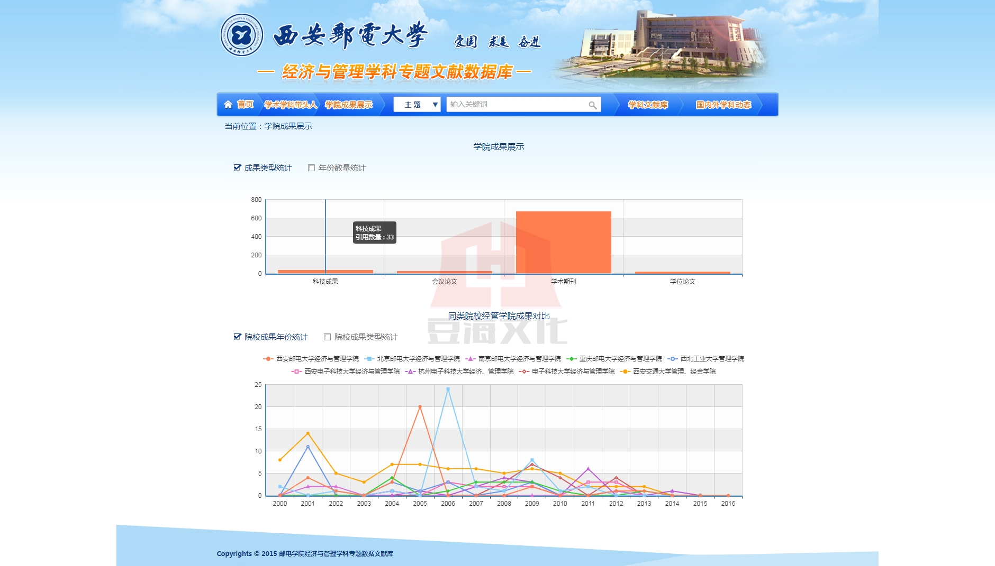Toggle 电子科技大学经济与管理学院 legend marker

[524, 372]
